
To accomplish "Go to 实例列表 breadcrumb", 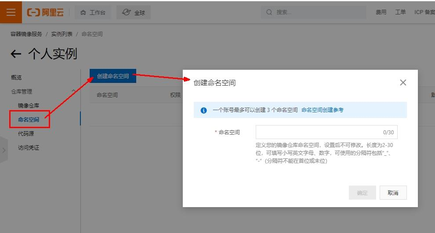I will (62, 34).
